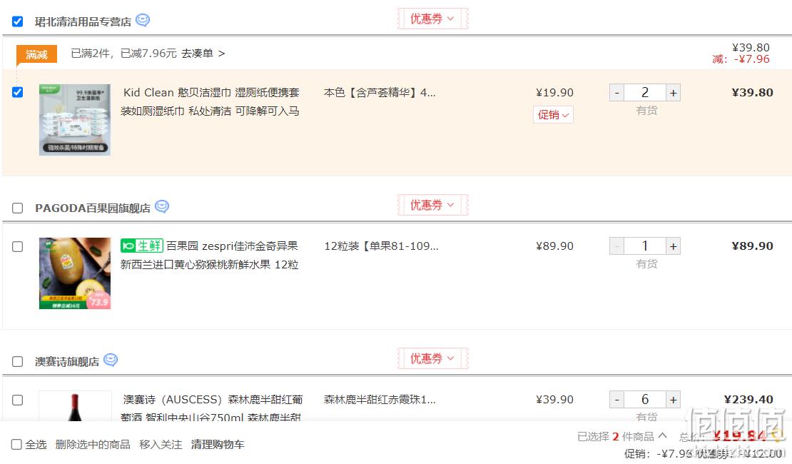
Task: Decrease Kid Clean wipes quantity
Action: point(616,93)
